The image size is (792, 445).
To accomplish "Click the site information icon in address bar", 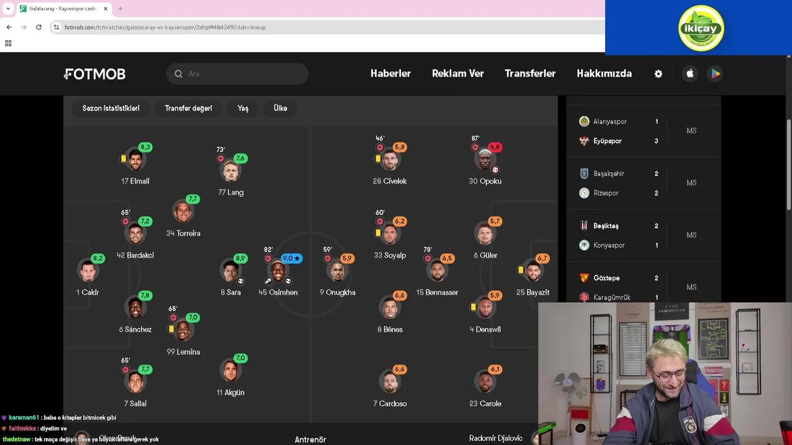I will click(56, 27).
